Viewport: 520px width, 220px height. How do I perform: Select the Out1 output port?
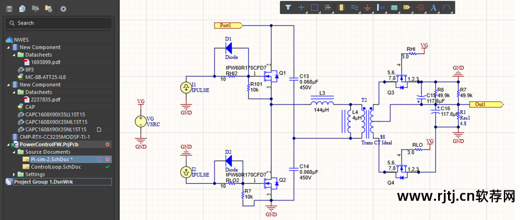(x=486, y=104)
